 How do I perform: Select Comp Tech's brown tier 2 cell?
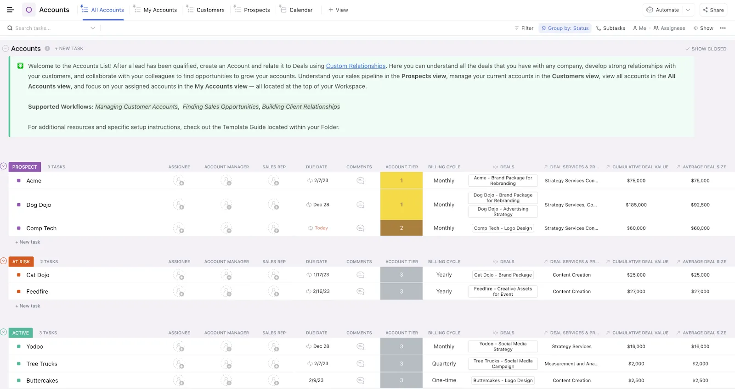click(x=401, y=228)
